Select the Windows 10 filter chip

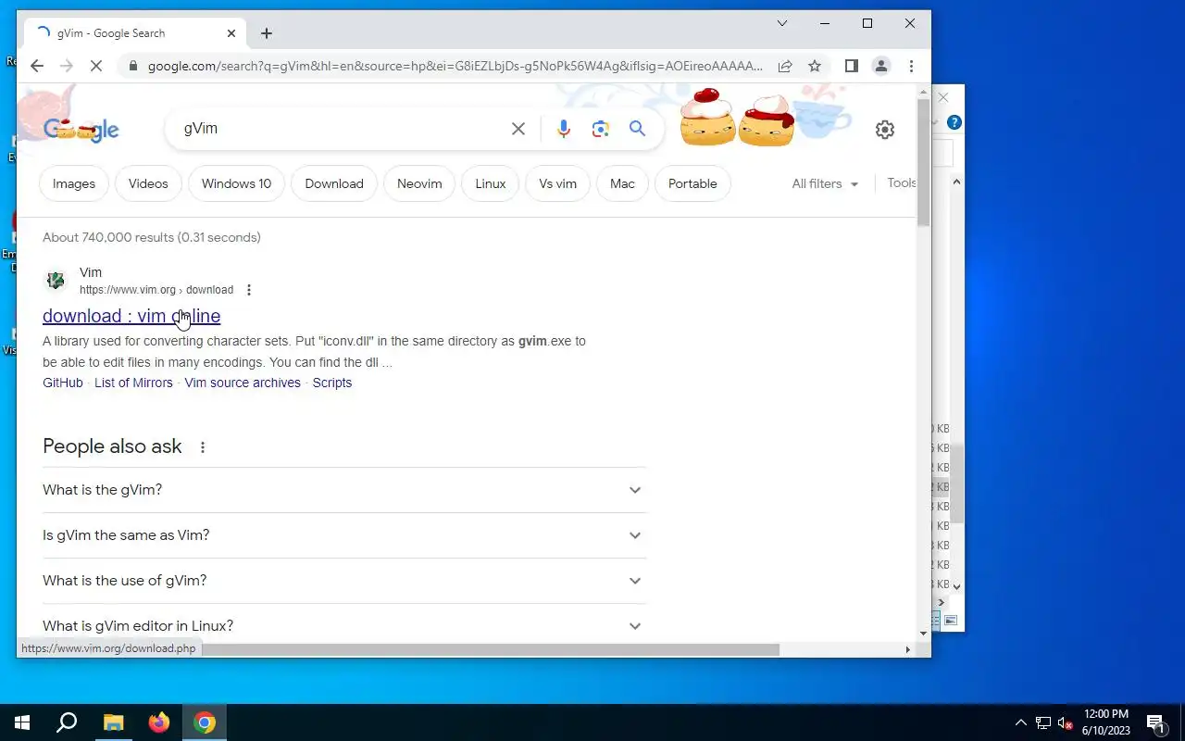pyautogui.click(x=236, y=183)
